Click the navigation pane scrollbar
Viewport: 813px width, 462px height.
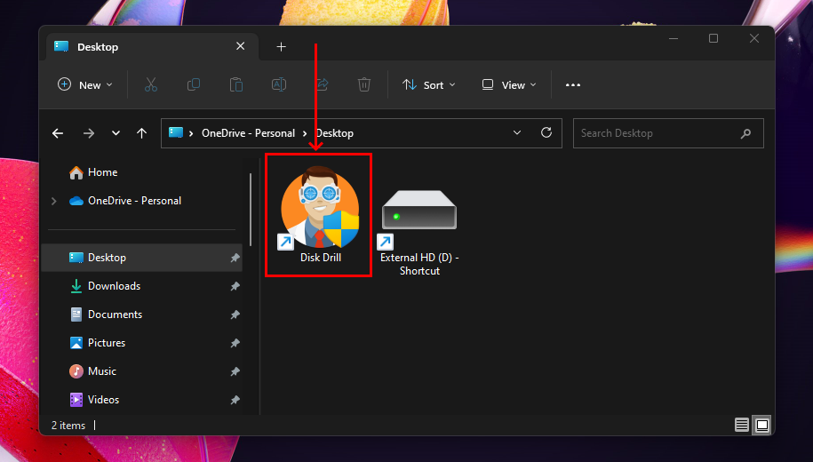tap(251, 209)
